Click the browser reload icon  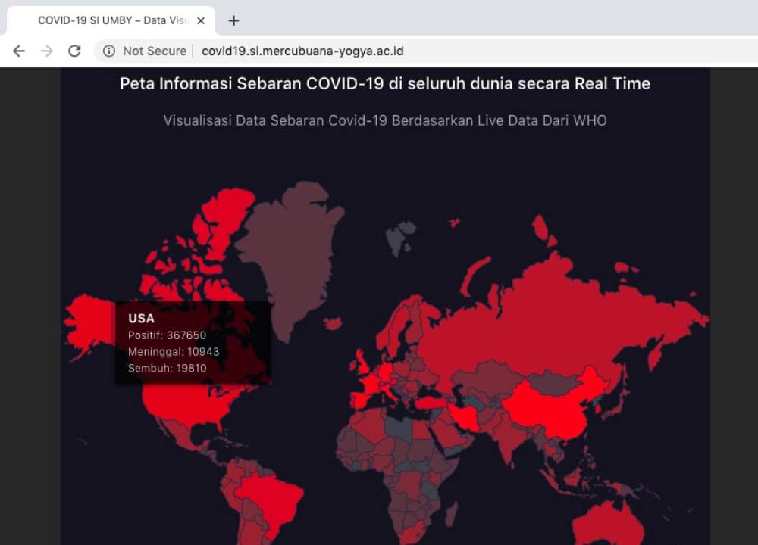point(74,51)
